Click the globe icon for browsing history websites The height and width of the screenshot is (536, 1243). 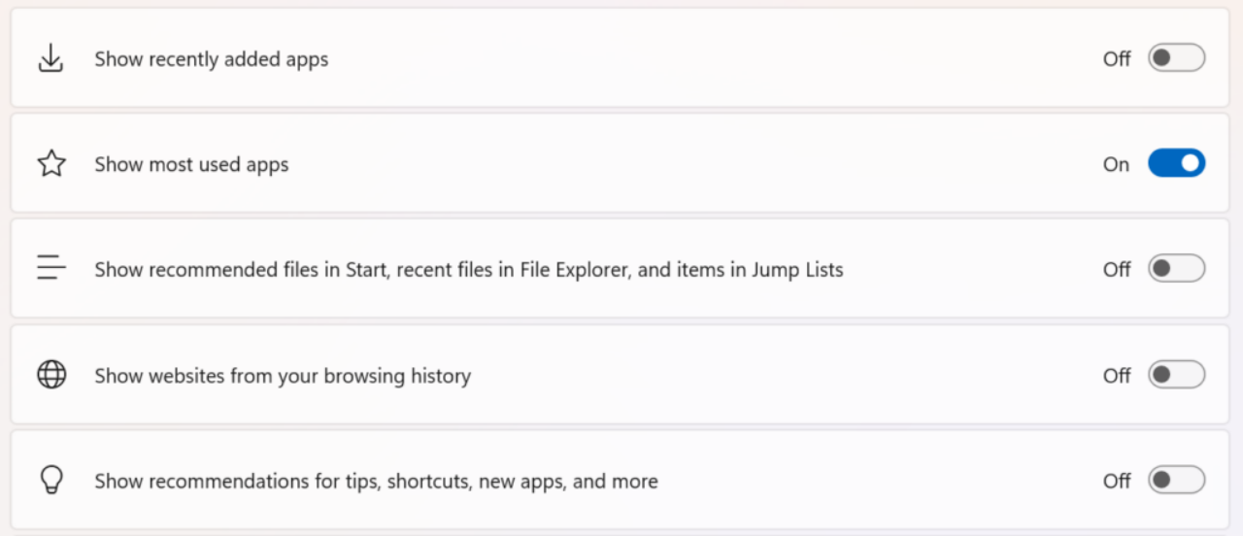click(50, 375)
